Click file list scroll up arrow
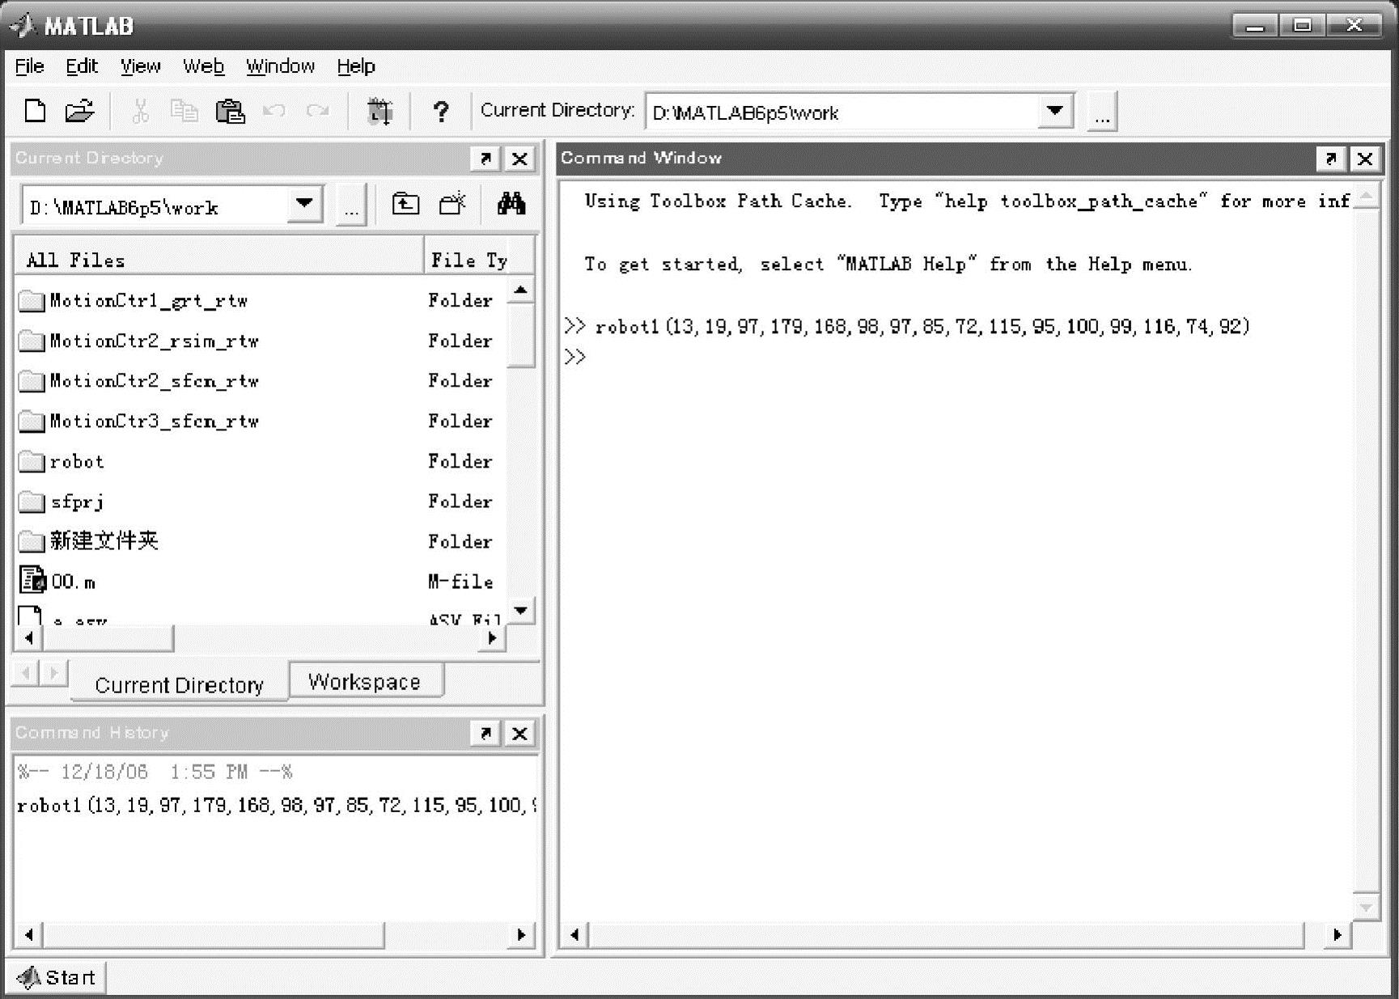1399x999 pixels. 521,290
